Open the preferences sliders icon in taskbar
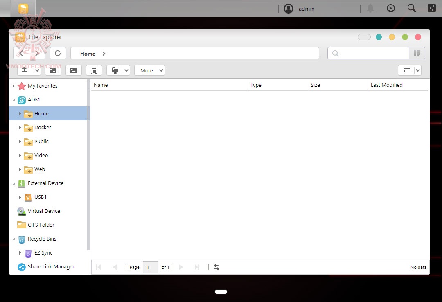Image resolution: width=442 pixels, height=302 pixels. [x=432, y=8]
